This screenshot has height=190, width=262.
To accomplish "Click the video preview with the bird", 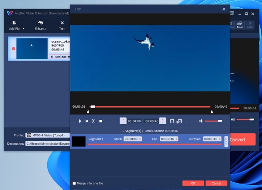I will (x=150, y=58).
